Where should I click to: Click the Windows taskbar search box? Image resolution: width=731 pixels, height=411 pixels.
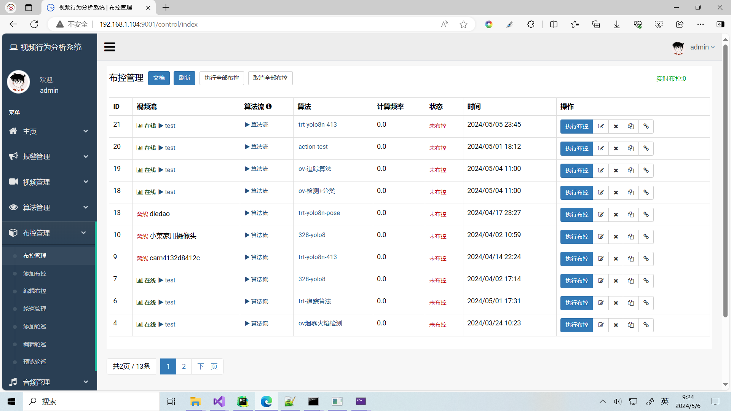91,401
